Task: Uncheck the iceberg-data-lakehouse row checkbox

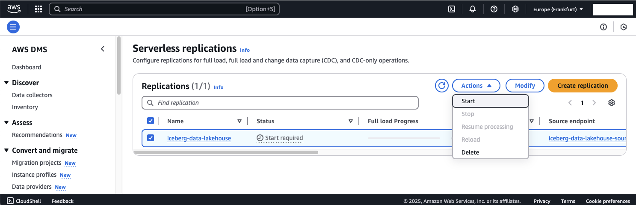Action: point(151,138)
